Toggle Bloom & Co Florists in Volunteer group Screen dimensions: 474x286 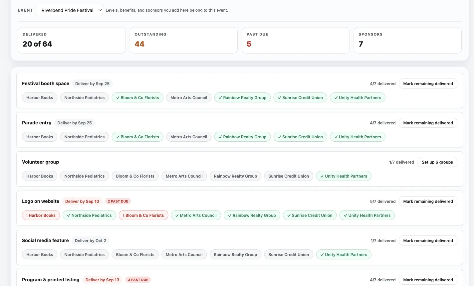135,176
